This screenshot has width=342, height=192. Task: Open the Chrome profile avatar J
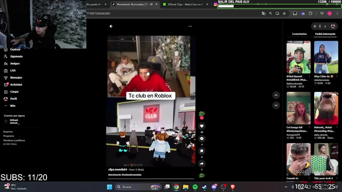329,13
